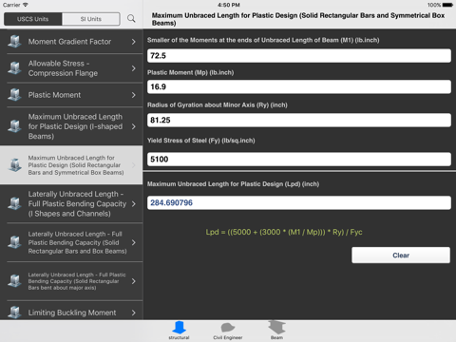Open the Civil Engineer tab

point(228,331)
